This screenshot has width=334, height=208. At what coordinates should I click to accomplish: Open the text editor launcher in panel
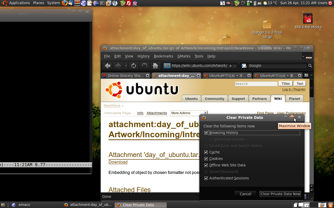click(x=90, y=3)
